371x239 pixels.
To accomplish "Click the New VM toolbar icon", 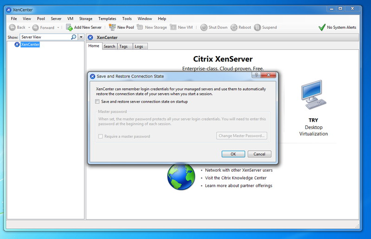I will [173, 27].
